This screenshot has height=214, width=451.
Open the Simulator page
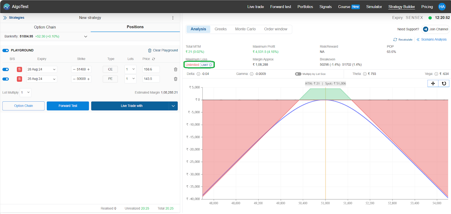click(374, 7)
